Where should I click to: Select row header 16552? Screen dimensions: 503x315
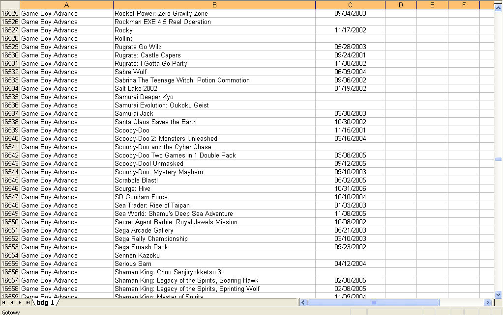pos(10,238)
